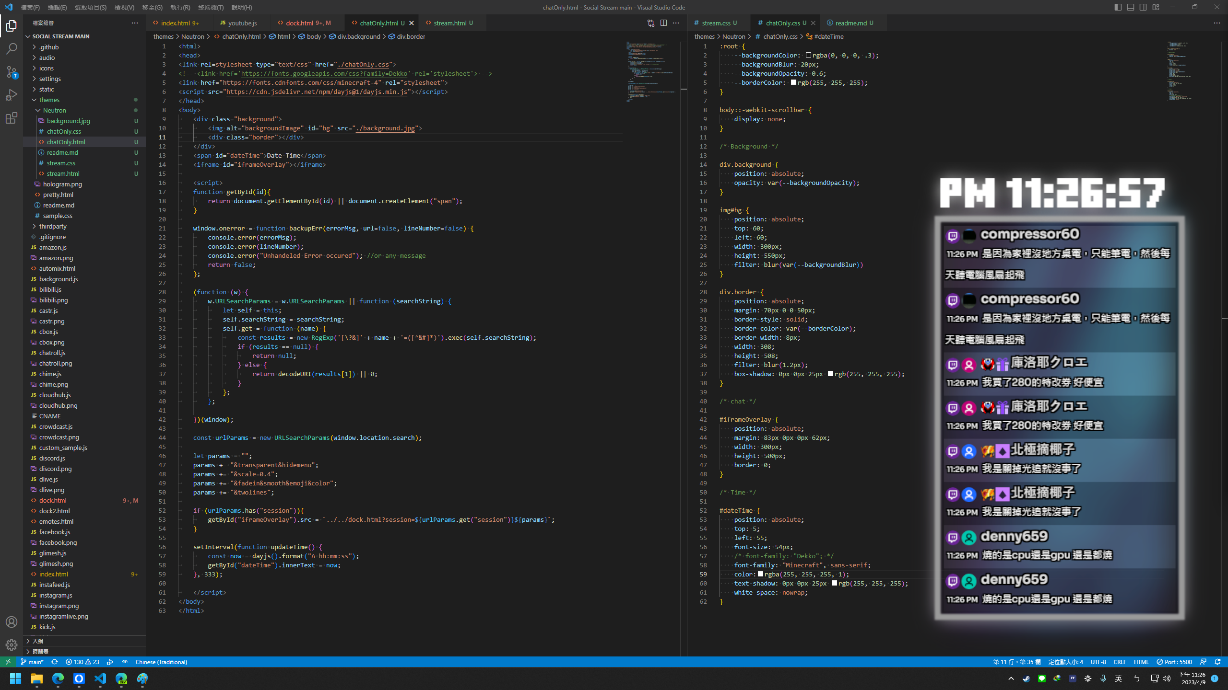Click the eye watch icon in status bar
The height and width of the screenshot is (690, 1228).
[125, 662]
